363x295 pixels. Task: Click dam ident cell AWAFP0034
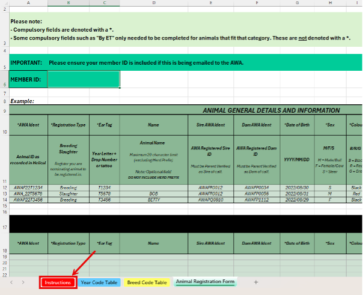[257, 188]
